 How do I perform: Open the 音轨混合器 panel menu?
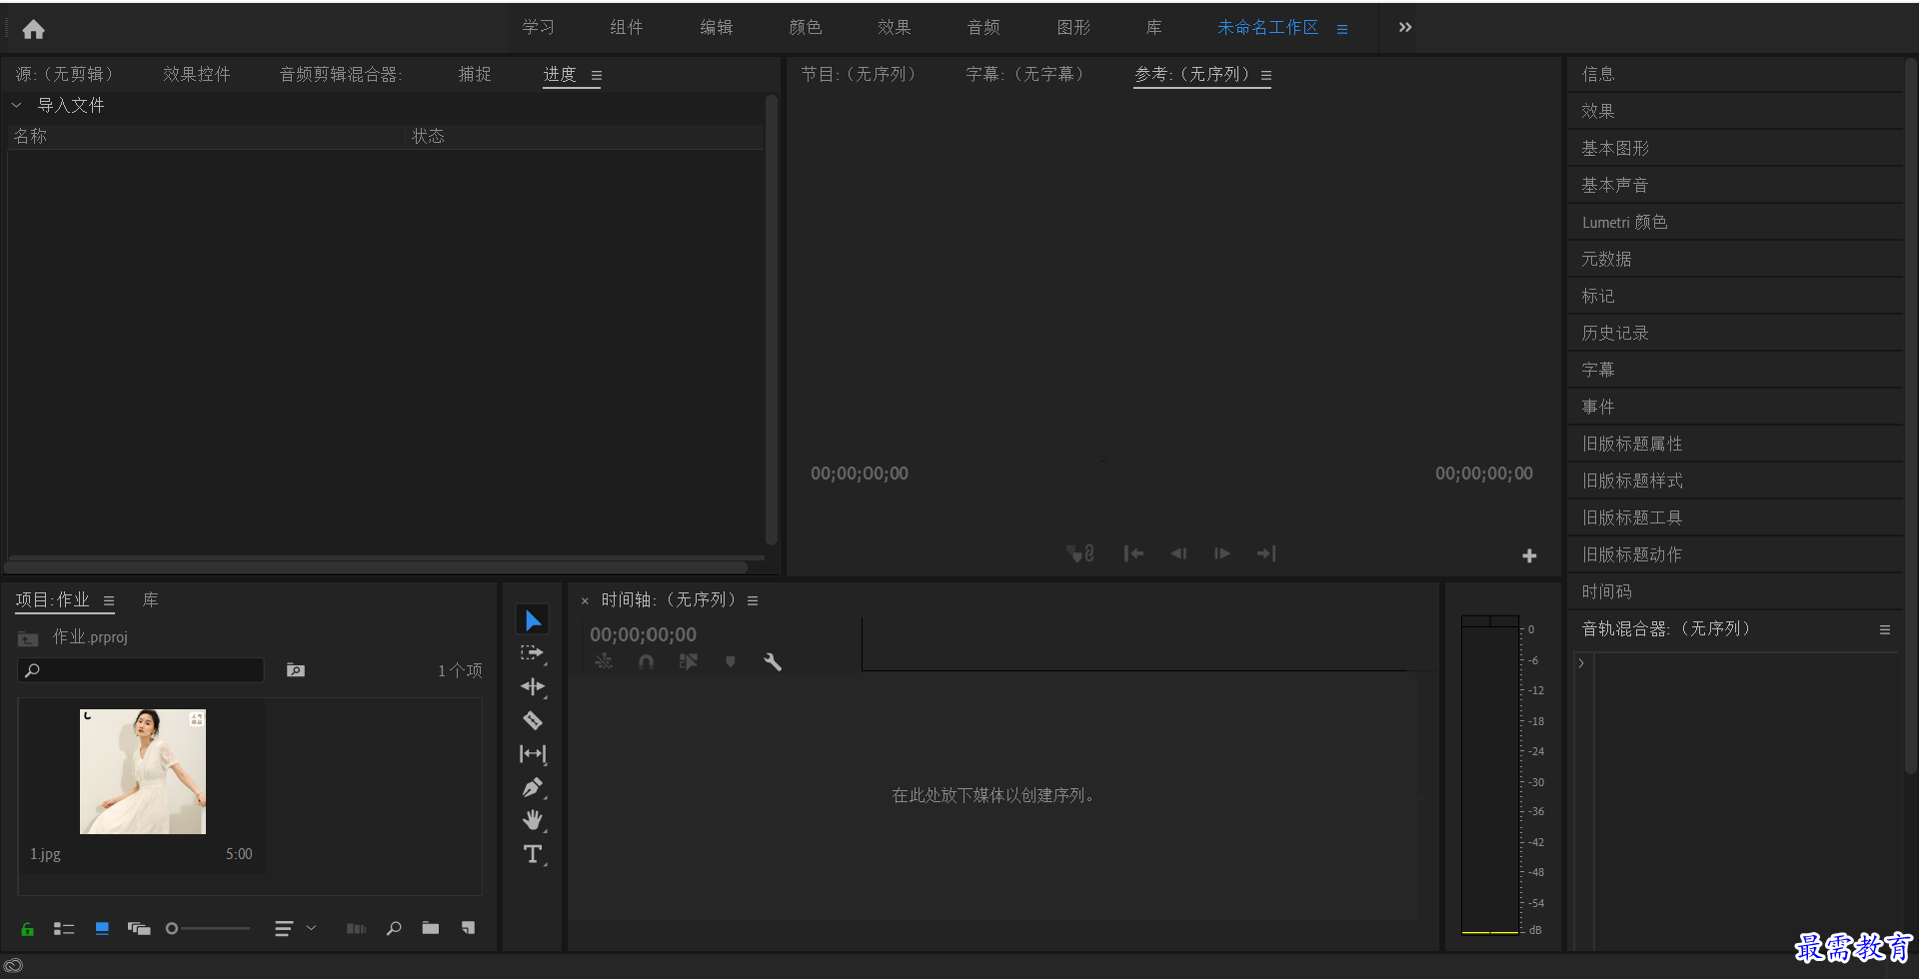[1885, 629]
